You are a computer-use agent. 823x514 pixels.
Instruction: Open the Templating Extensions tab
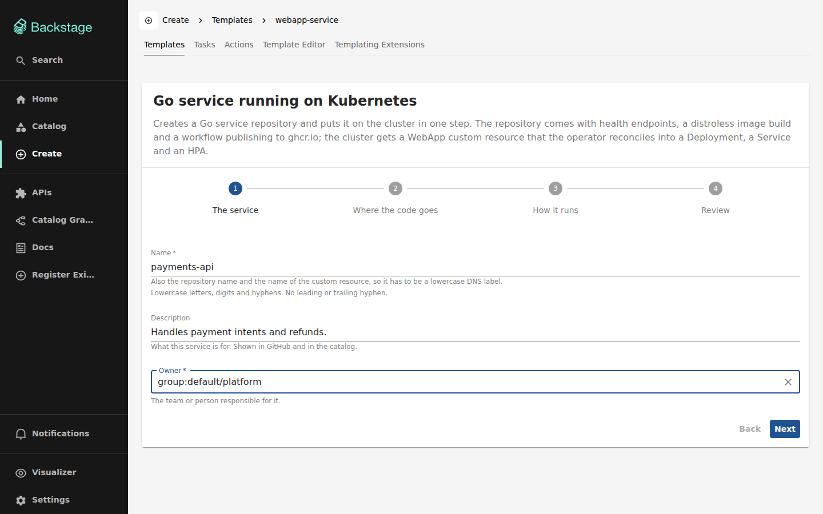pyautogui.click(x=379, y=45)
